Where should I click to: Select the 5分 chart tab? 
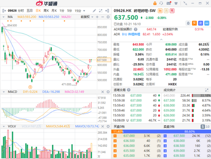coord(69,11)
